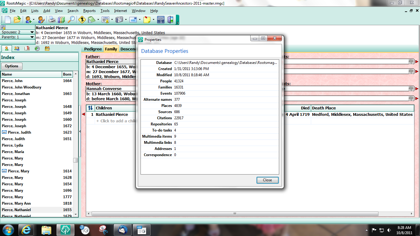The height and width of the screenshot is (236, 420).
Task: Select the couple icon in the sidebar
Action: (17, 49)
